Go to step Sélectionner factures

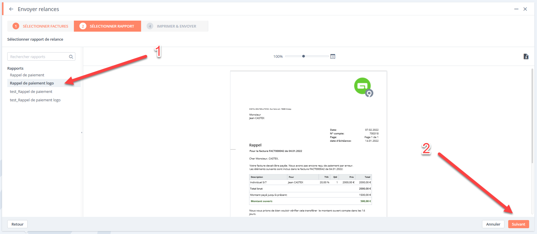40,26
